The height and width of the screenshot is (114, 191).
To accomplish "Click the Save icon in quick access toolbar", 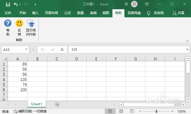I will pos(8,5).
